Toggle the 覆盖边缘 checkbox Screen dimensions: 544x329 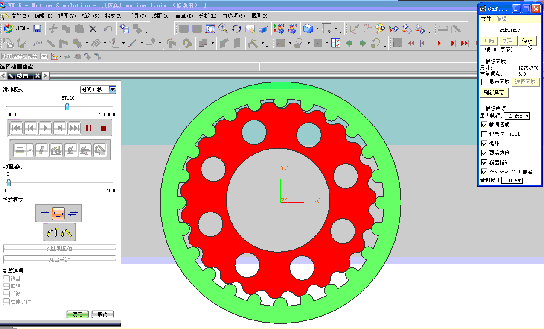click(x=484, y=153)
